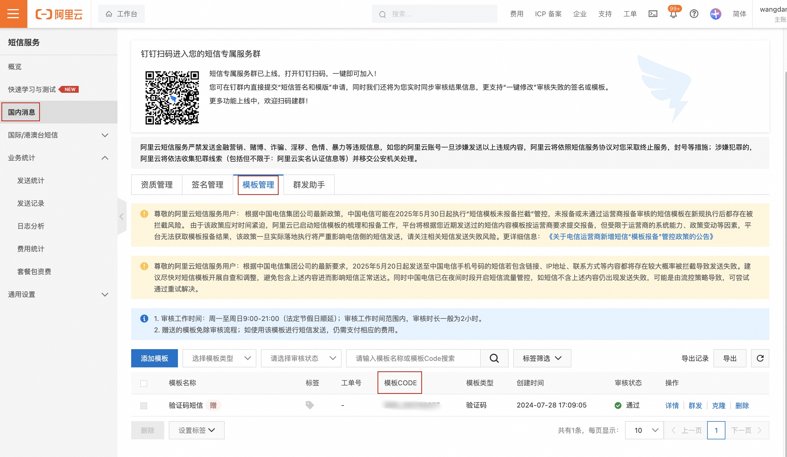Open 日志分析 in sidebar

pos(59,226)
